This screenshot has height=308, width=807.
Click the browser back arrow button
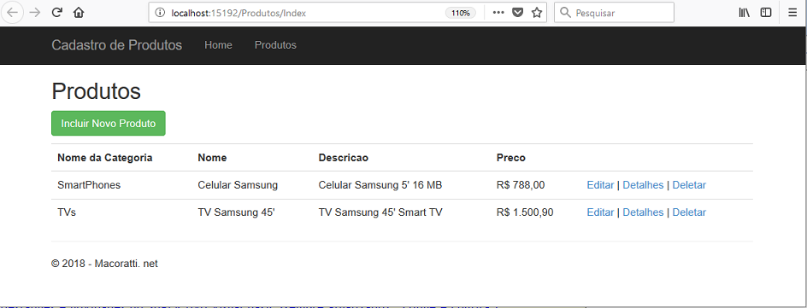click(13, 13)
